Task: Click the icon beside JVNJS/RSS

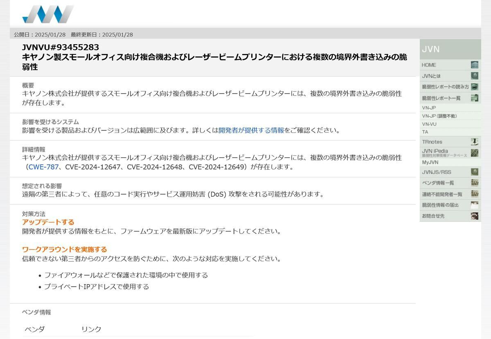Action: (x=475, y=172)
